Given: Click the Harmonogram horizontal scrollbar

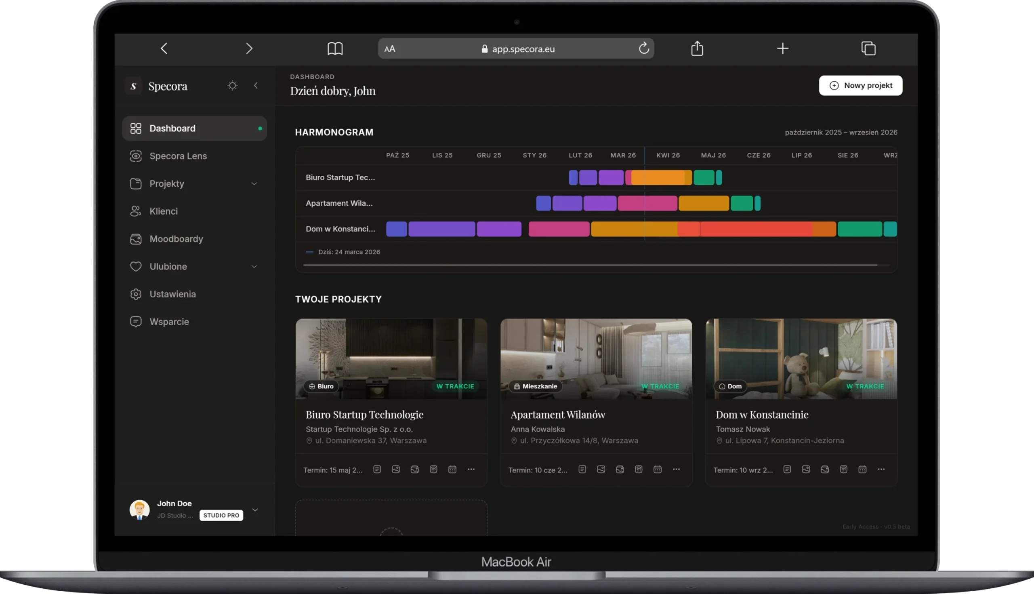Looking at the screenshot, I should (590, 265).
